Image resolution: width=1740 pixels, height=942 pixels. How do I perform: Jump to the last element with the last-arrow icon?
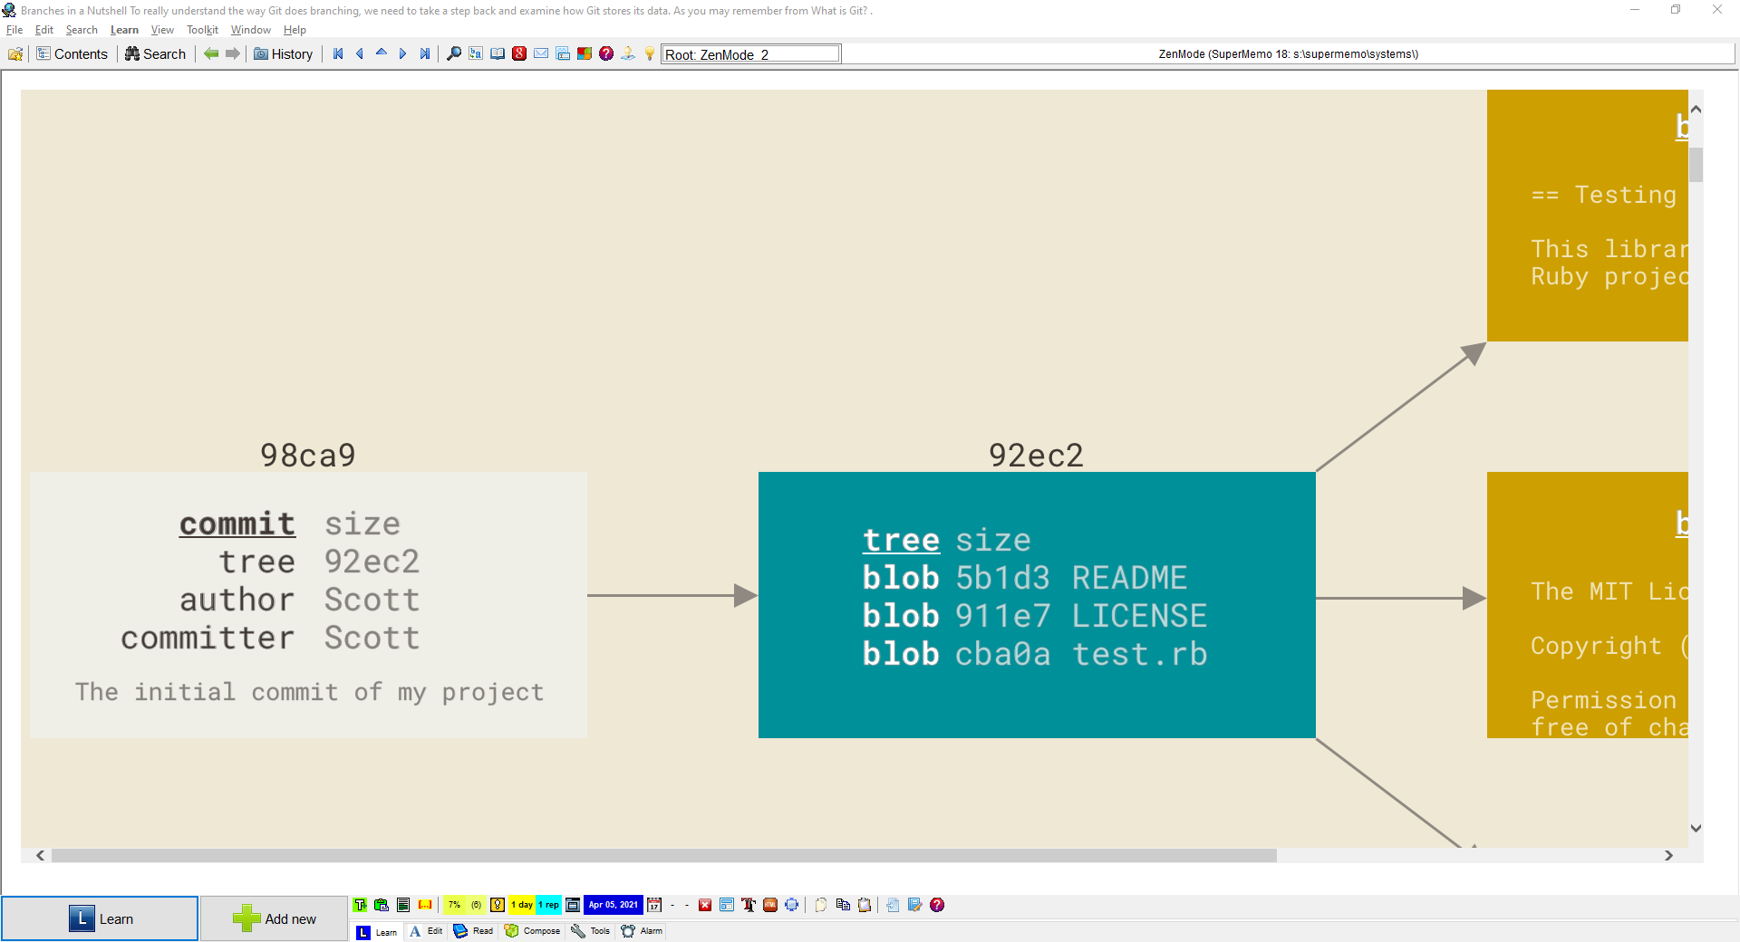(x=424, y=54)
